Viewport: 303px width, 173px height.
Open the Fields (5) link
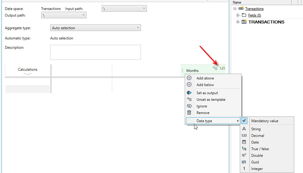point(255,15)
